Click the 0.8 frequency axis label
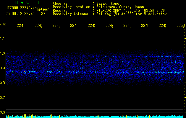The image size is (186, 118). [x=3, y=83]
